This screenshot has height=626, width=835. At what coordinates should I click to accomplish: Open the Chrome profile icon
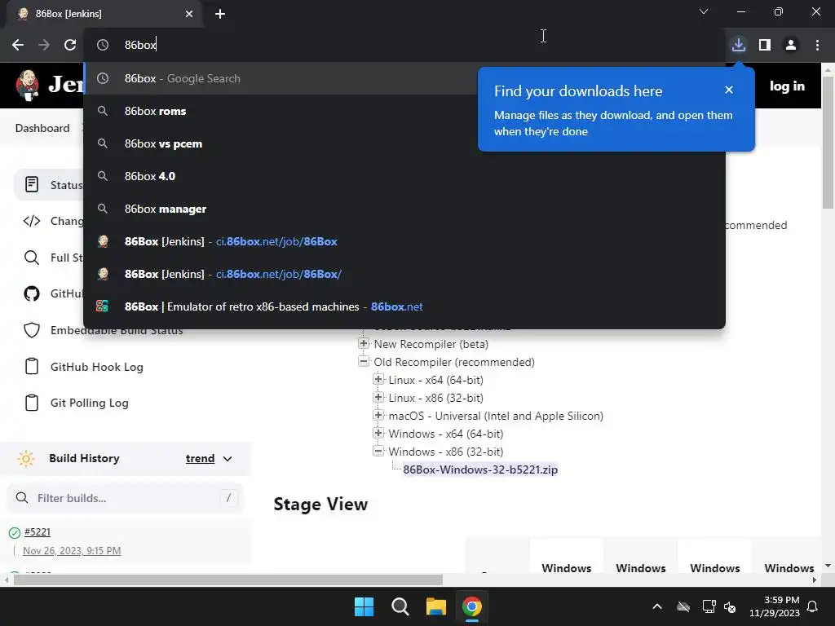coord(791,45)
